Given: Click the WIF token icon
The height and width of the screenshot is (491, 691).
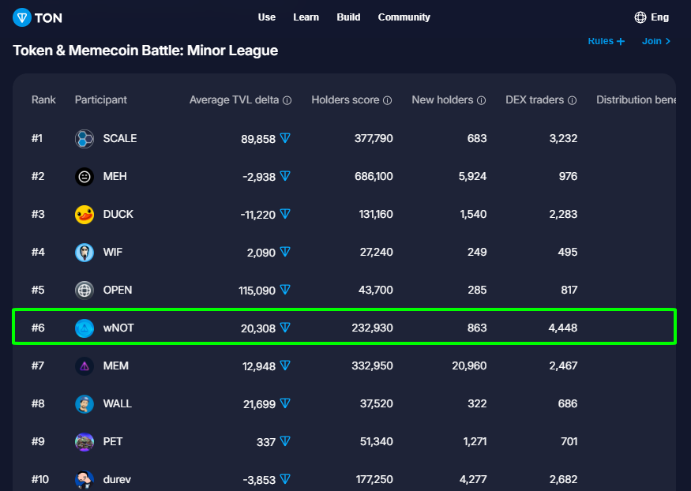Looking at the screenshot, I should point(84,253).
